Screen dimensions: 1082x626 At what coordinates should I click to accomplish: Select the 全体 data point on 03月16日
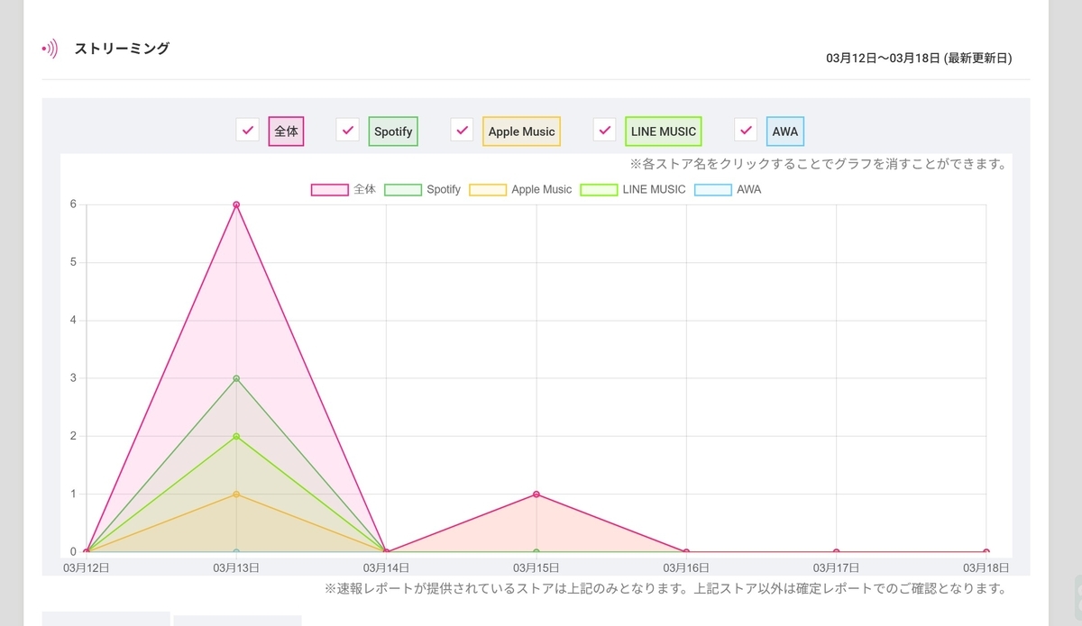point(686,551)
